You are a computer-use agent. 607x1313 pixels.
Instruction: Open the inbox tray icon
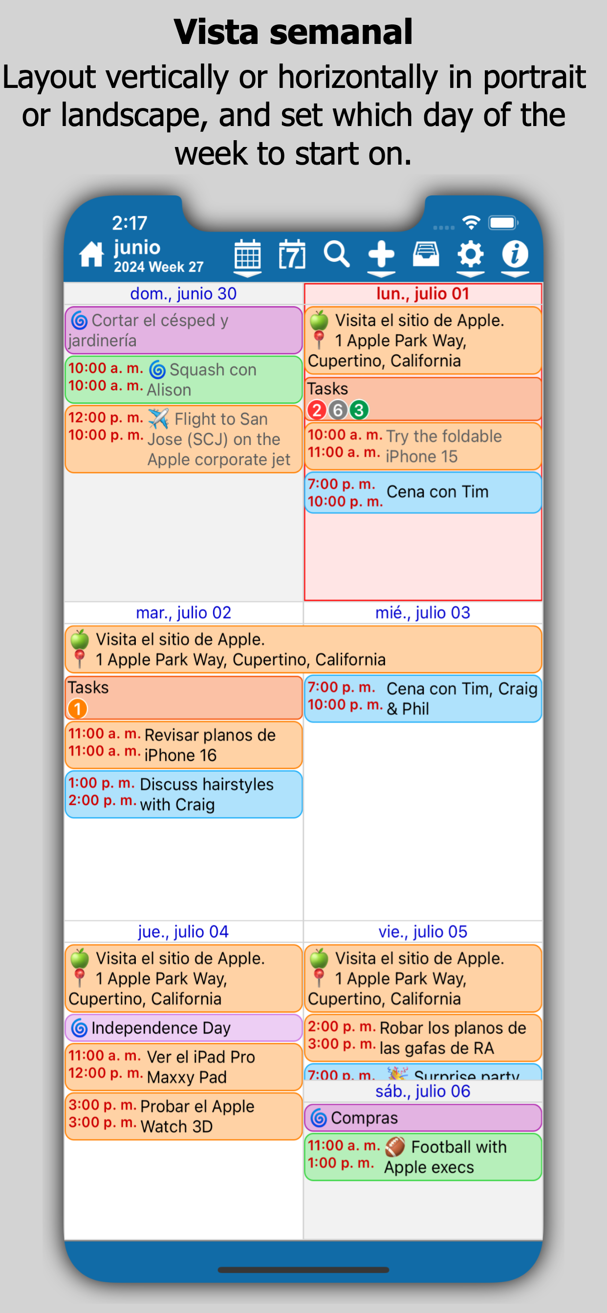point(426,254)
